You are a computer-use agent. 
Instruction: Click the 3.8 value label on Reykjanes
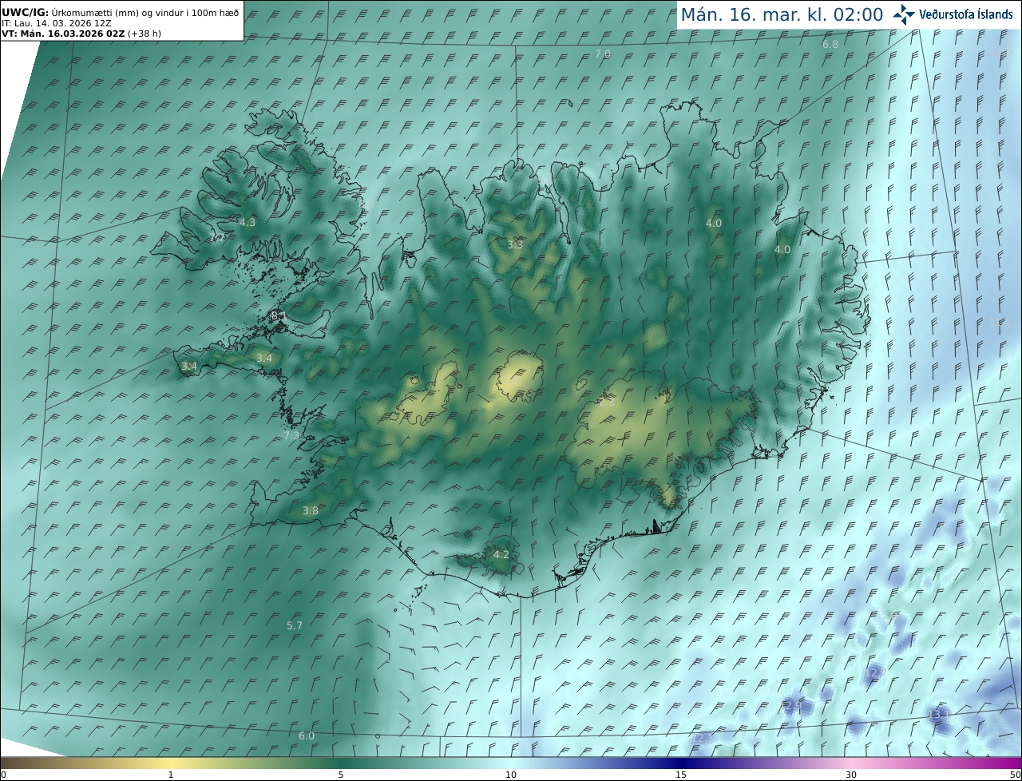(311, 510)
